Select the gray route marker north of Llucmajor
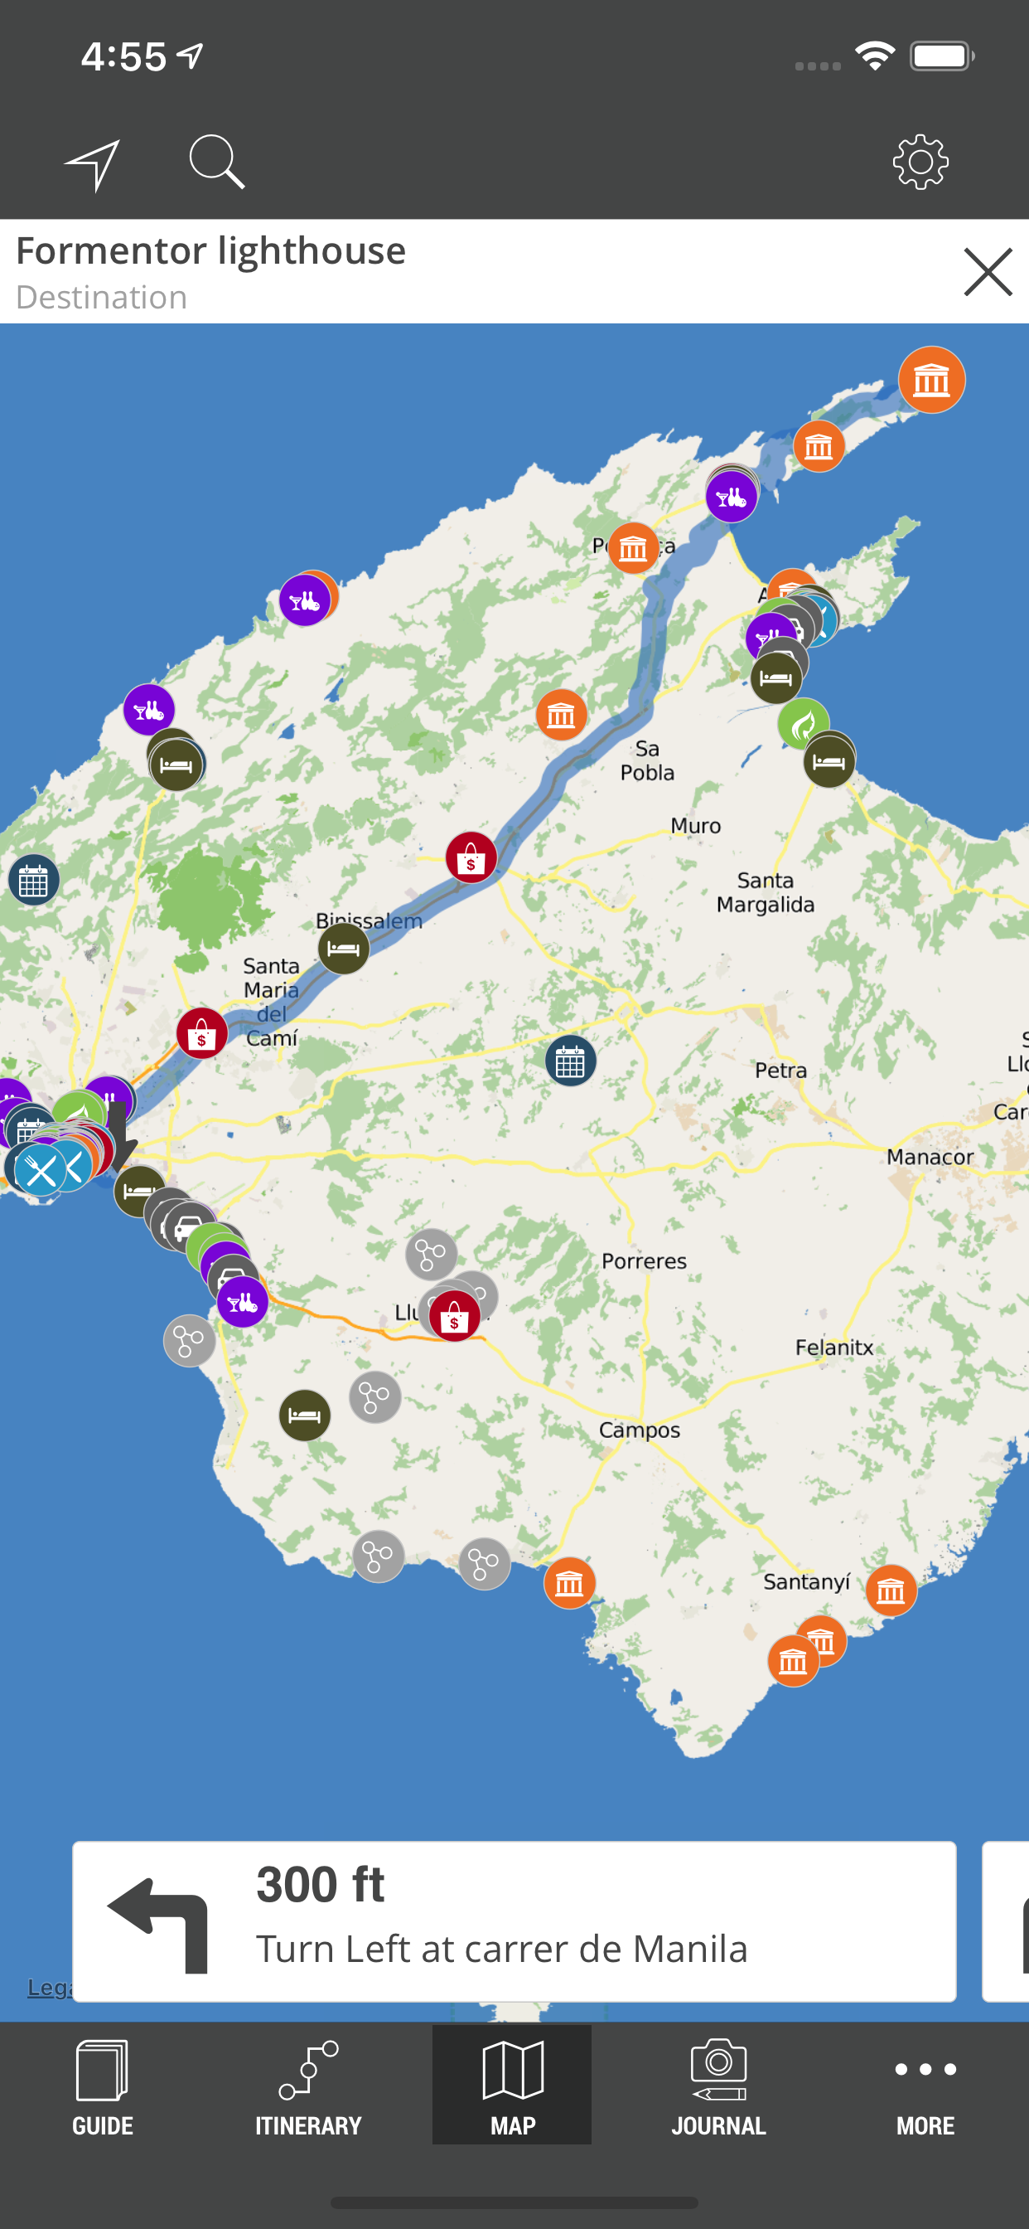1029x2229 pixels. click(x=431, y=1254)
